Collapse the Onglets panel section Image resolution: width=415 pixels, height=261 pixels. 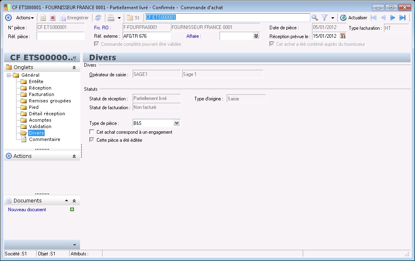pos(74,67)
